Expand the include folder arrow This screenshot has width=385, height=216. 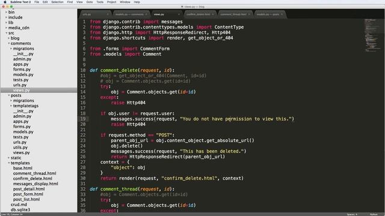tap(6, 17)
